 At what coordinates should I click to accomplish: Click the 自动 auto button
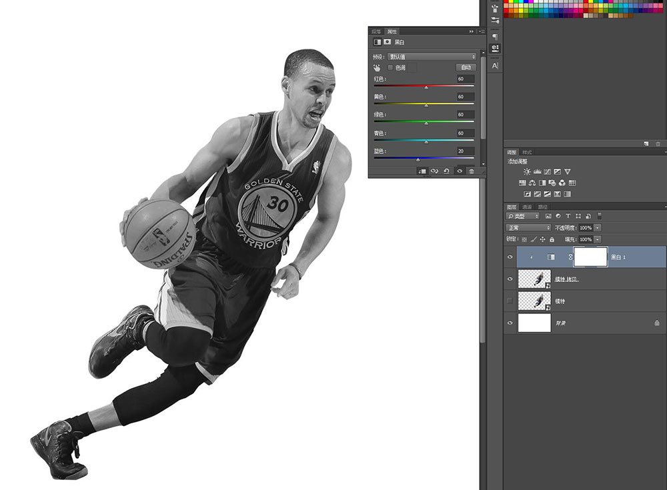point(466,67)
